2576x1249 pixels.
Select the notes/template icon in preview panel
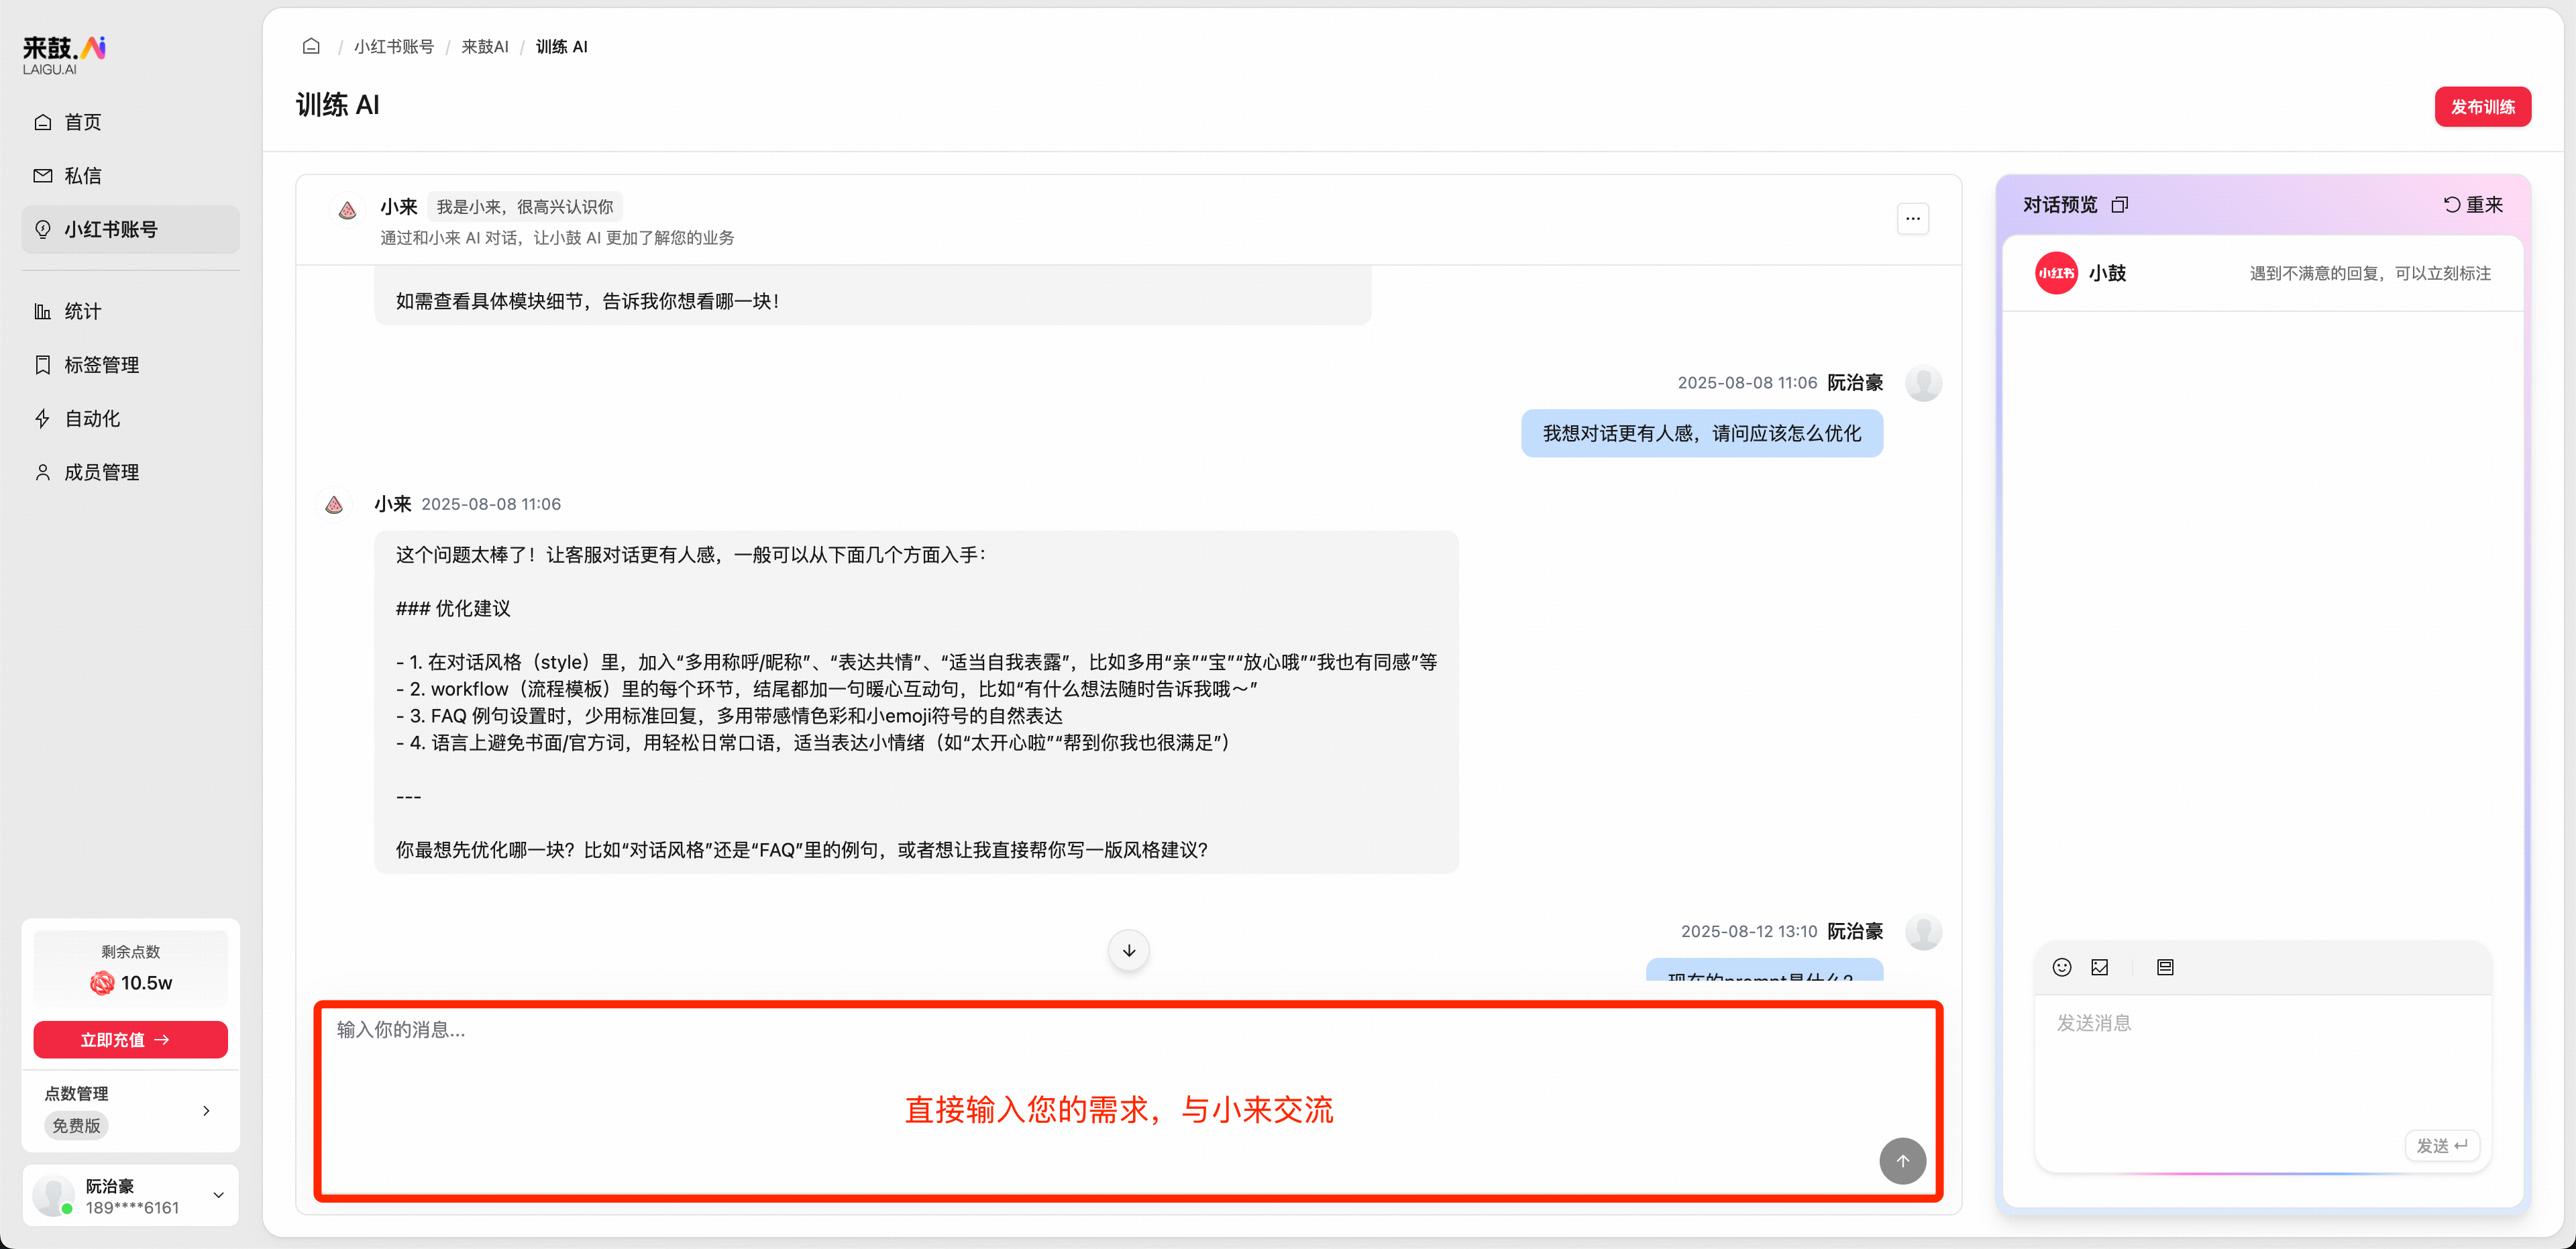point(2165,967)
